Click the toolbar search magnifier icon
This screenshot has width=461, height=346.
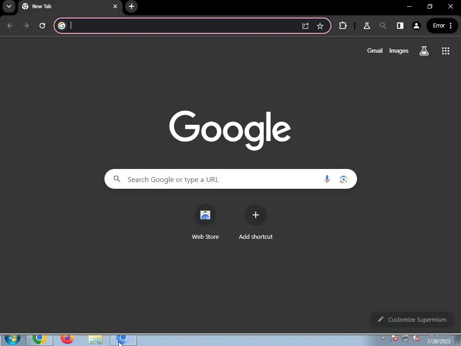point(383,26)
